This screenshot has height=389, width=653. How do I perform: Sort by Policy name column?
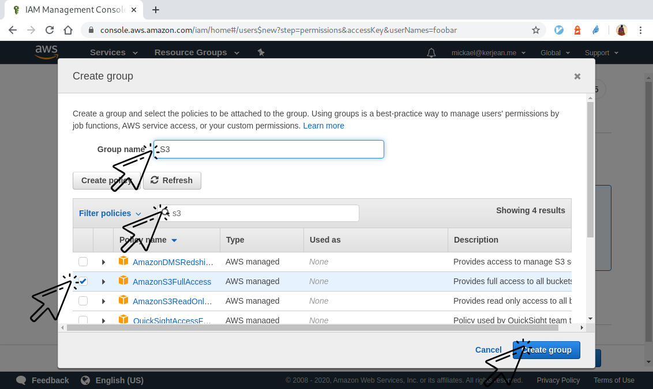[x=148, y=240]
